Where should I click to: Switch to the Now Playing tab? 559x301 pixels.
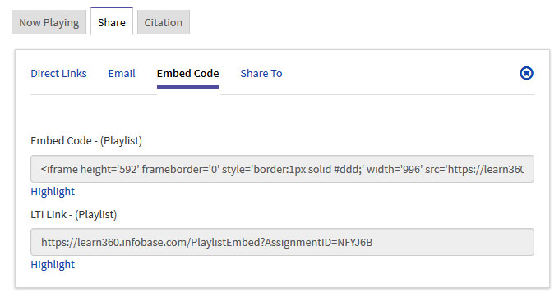click(x=49, y=22)
